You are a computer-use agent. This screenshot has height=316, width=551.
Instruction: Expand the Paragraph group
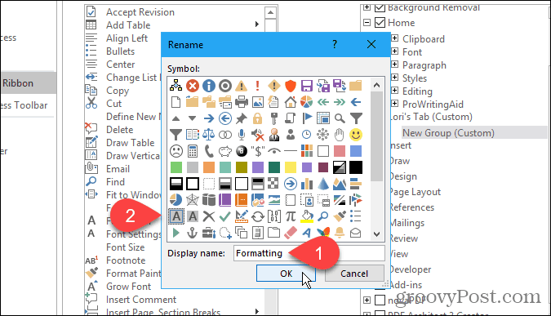tap(394, 65)
